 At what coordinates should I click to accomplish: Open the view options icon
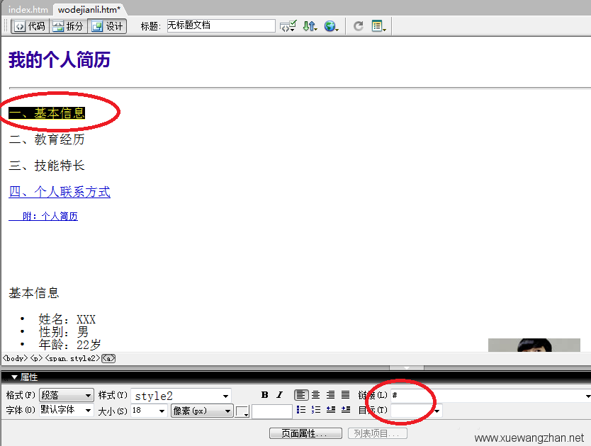378,26
